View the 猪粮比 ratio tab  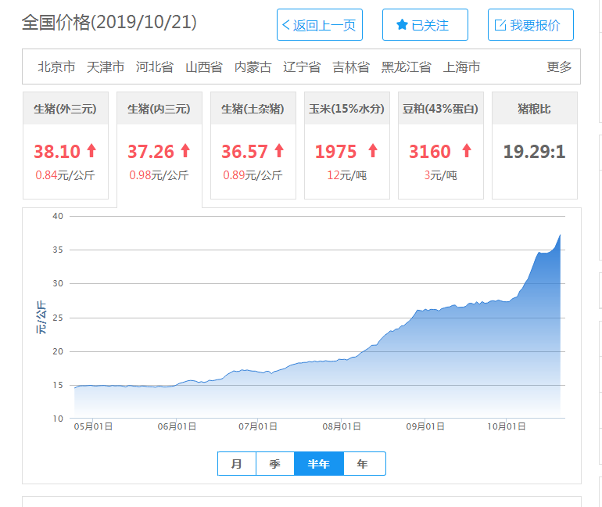coord(534,110)
